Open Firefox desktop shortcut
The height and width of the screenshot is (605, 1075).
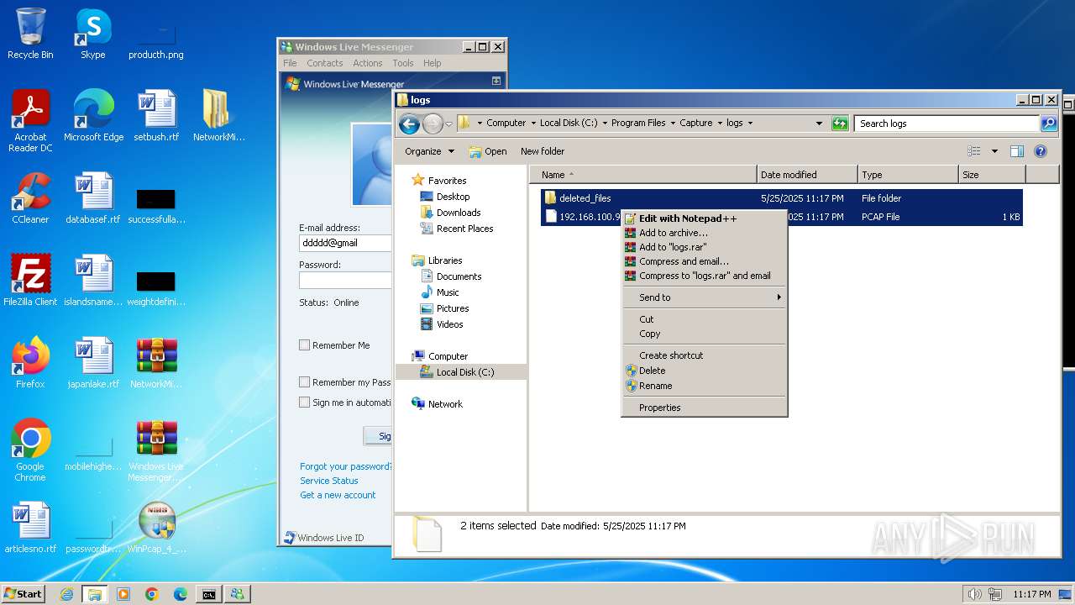(x=30, y=362)
